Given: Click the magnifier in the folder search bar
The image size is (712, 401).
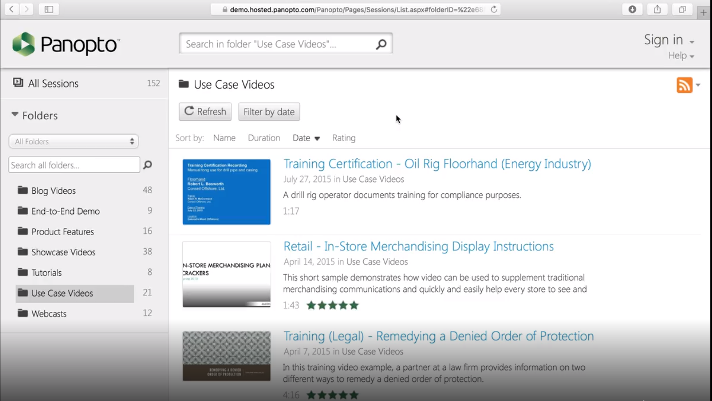Looking at the screenshot, I should 380,44.
